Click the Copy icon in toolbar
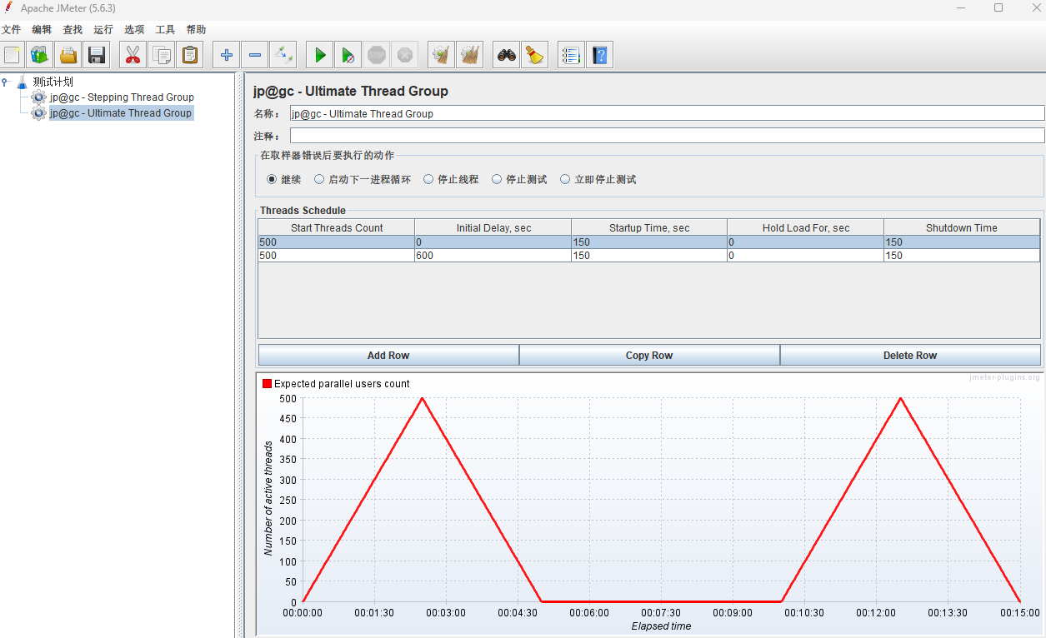 coord(161,56)
